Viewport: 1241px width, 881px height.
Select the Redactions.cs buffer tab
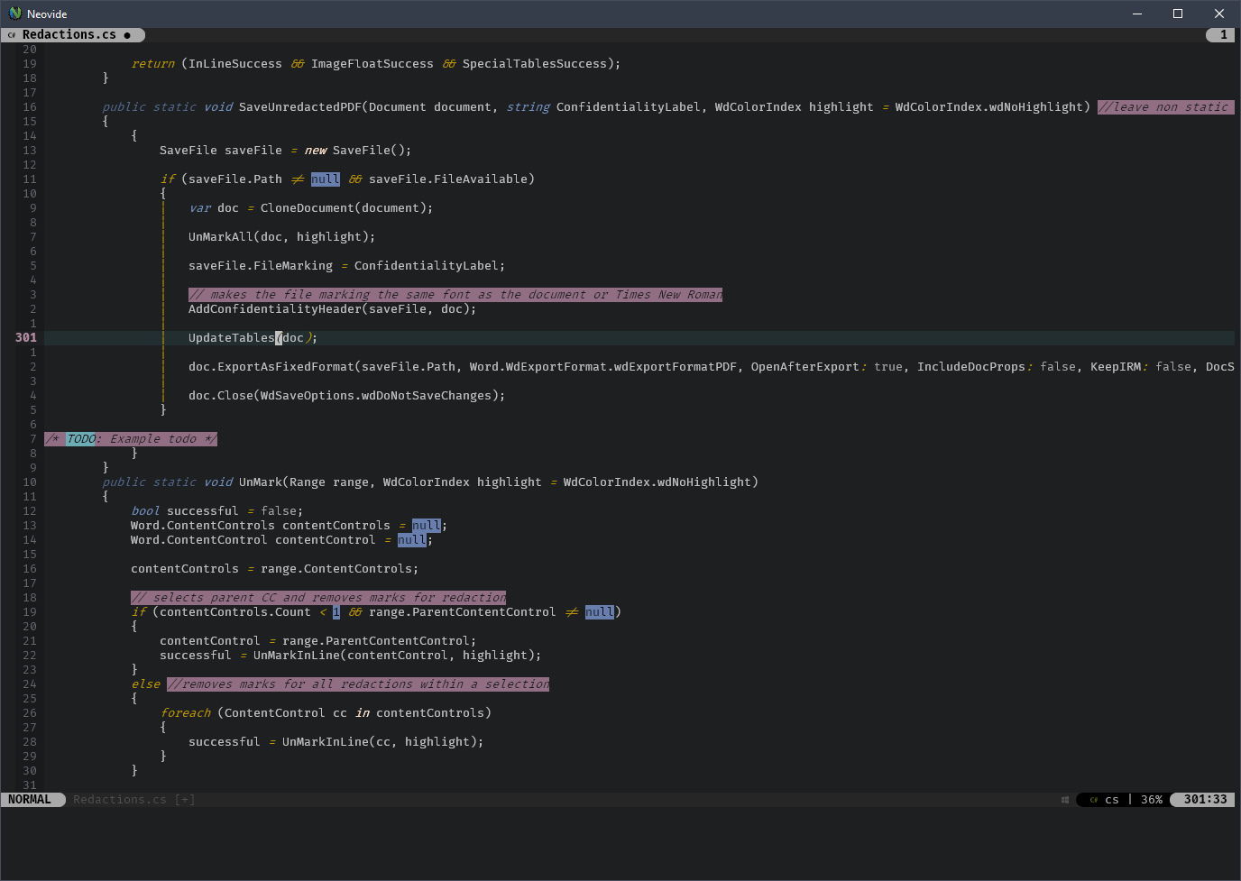coord(73,35)
